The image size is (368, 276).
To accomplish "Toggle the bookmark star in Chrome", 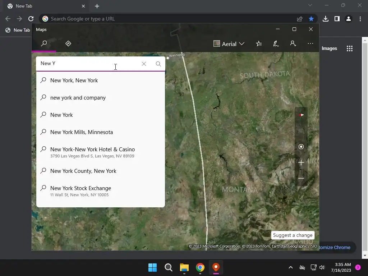I will point(311,19).
